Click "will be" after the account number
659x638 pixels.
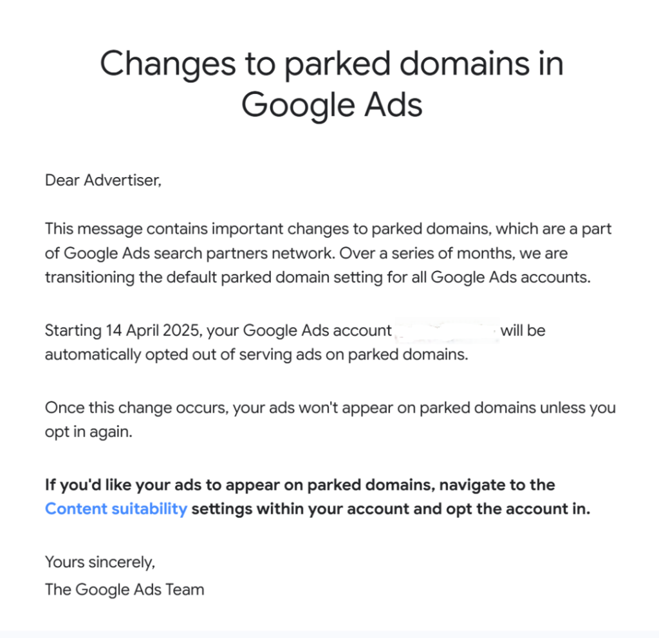click(x=523, y=330)
